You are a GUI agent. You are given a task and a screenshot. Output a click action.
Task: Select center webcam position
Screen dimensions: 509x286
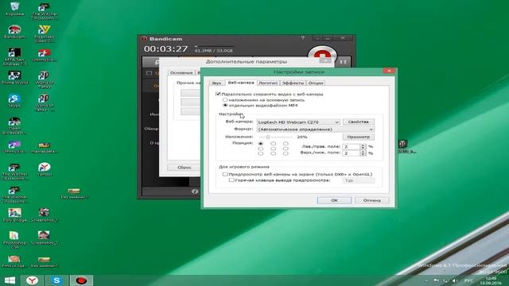(x=274, y=149)
